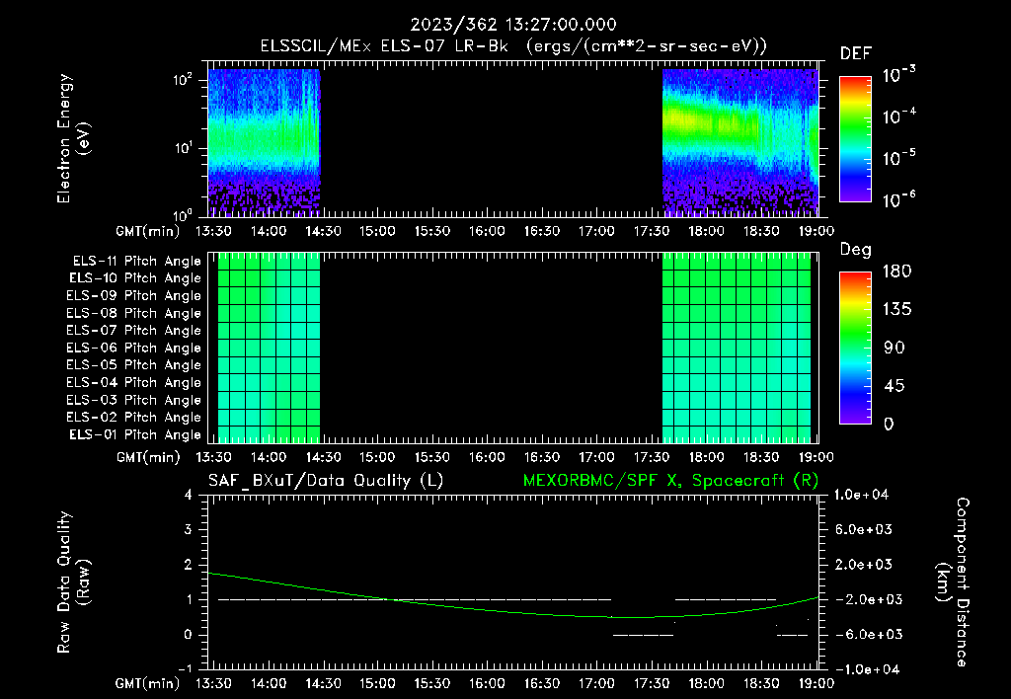
Task: Select the ELS-02 Pitch Angle row label
Action: click(133, 418)
